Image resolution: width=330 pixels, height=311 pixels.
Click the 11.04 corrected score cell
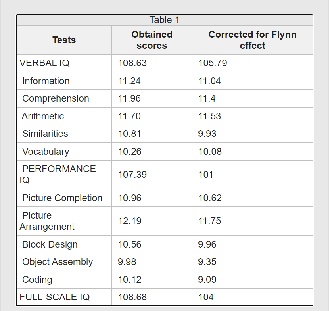(209, 81)
